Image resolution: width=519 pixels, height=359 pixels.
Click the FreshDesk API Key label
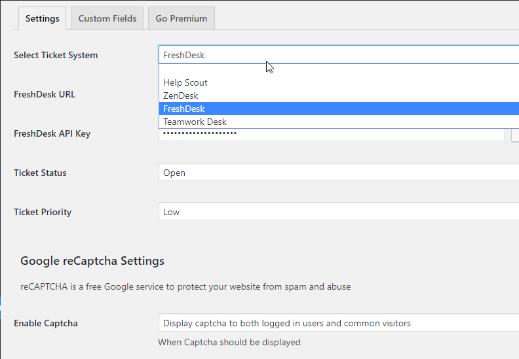52,134
